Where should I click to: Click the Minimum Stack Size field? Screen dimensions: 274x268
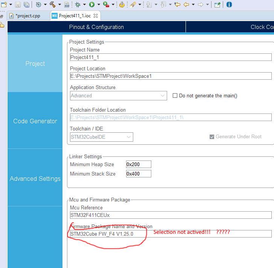[x=139, y=174]
